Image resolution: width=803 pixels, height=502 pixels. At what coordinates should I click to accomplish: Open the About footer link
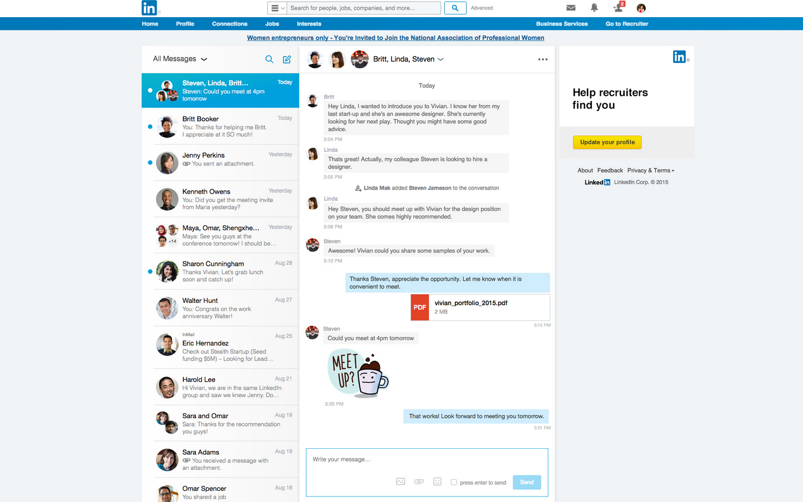tap(585, 170)
